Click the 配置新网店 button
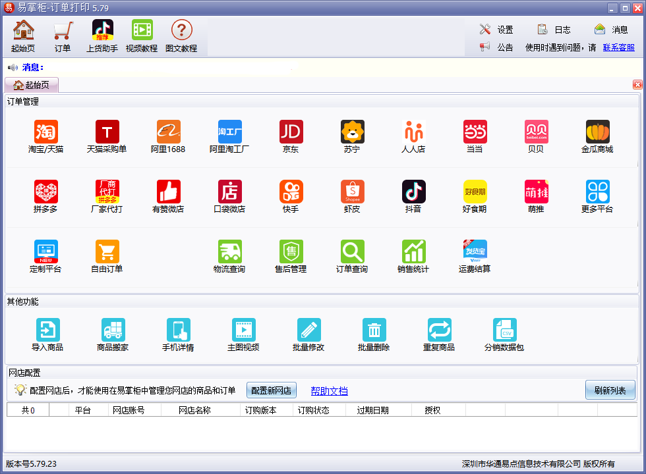The image size is (646, 474). 272,390
